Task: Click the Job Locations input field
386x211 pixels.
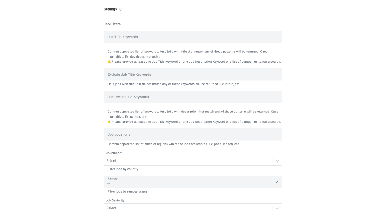Action: click(x=193, y=134)
